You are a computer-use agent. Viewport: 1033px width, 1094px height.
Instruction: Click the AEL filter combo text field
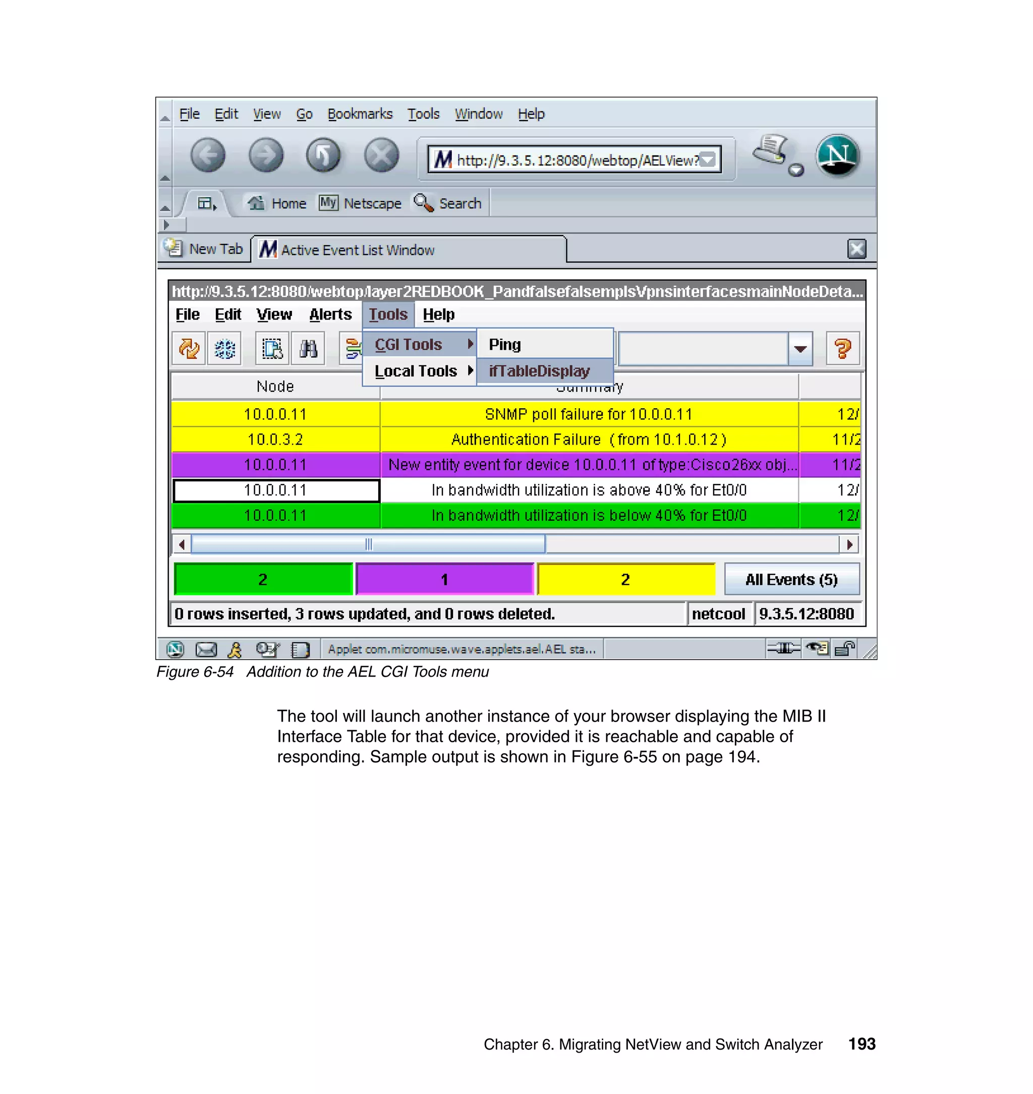point(703,348)
